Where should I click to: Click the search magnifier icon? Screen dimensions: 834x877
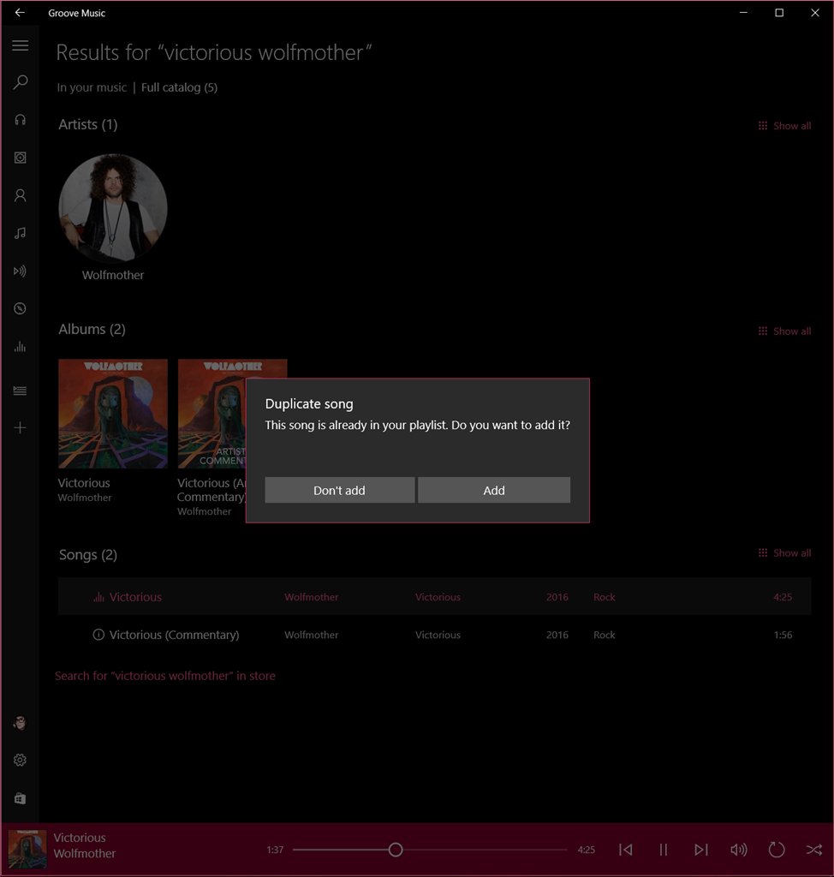coord(20,82)
